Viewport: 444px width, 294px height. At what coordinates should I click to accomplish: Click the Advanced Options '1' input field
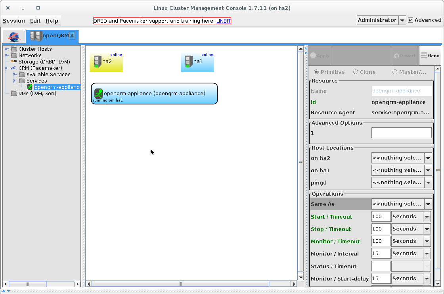402,133
